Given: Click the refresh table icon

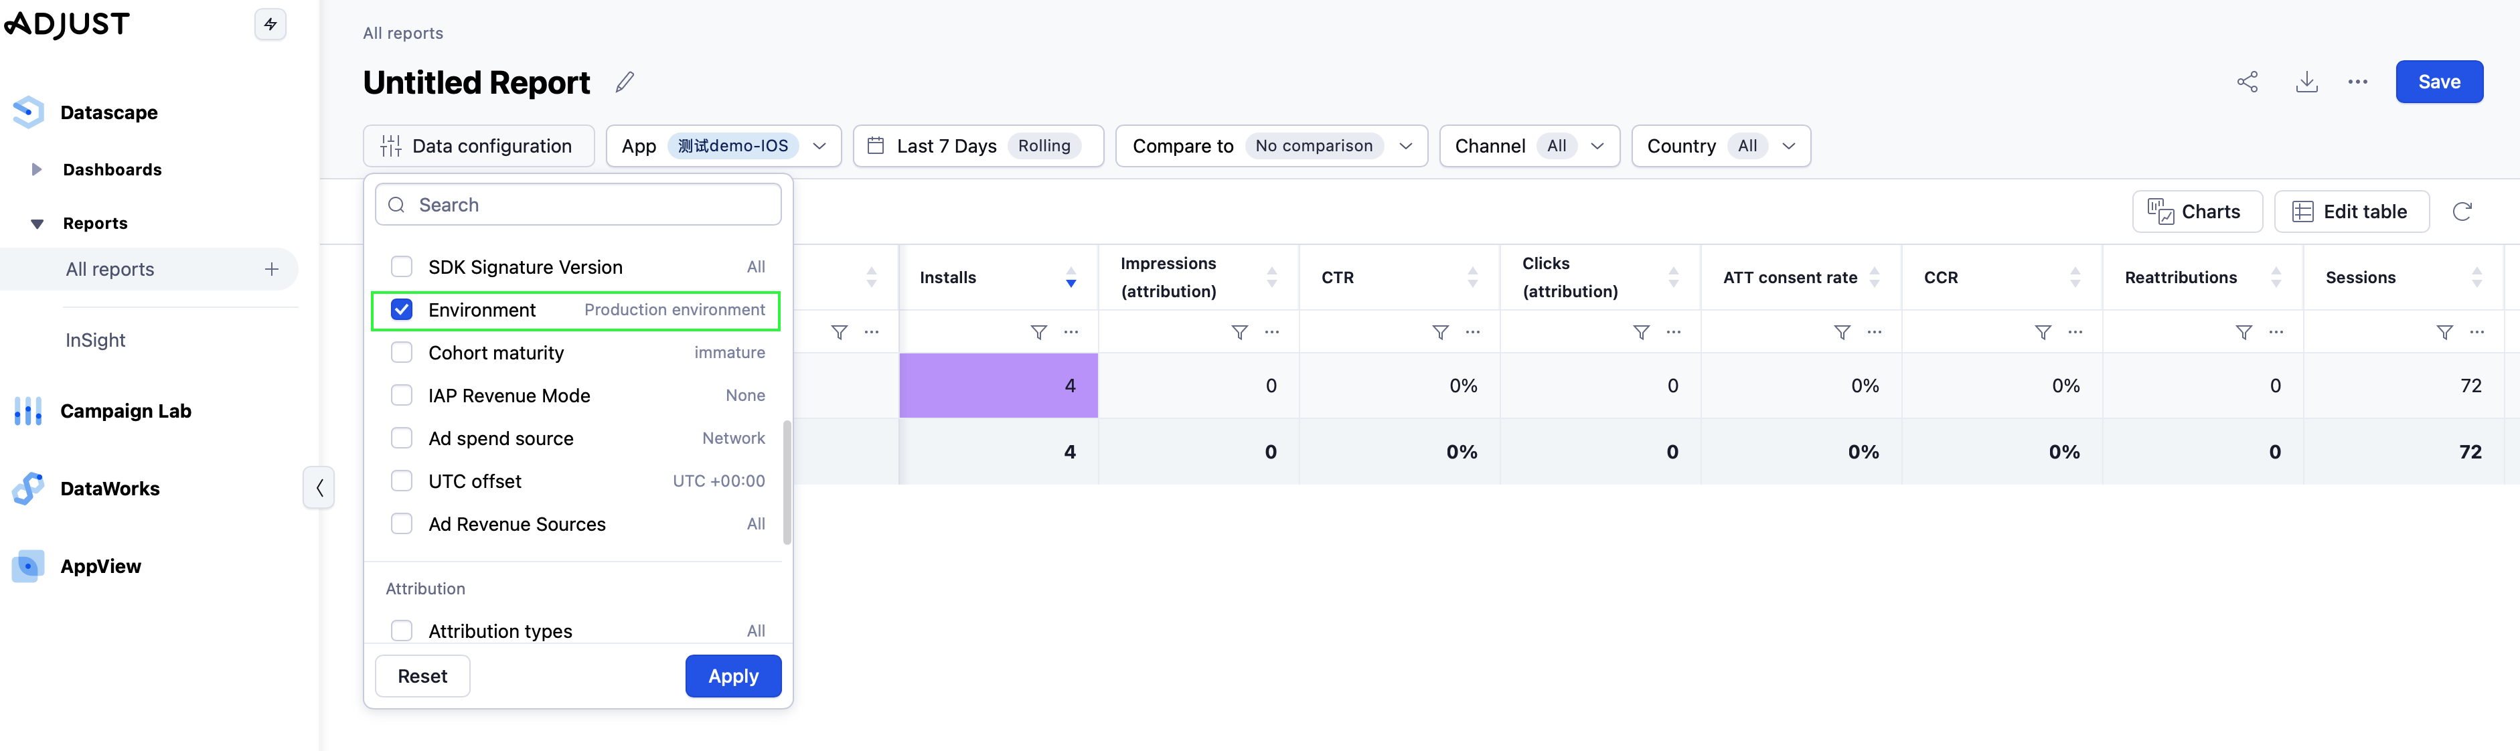Looking at the screenshot, I should pos(2461,212).
